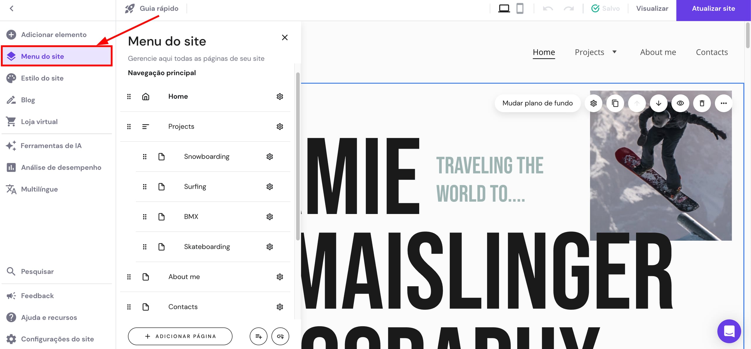Duplicate the section with copy icon
This screenshot has height=349, width=751.
pos(615,103)
